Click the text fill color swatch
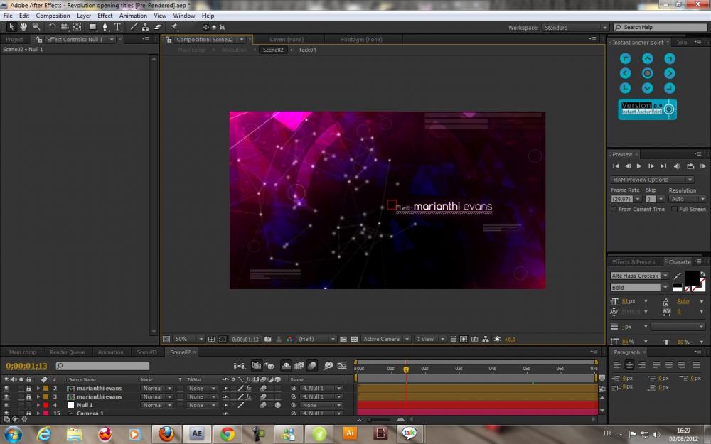Screen dimensions: 711x444 click(692, 278)
